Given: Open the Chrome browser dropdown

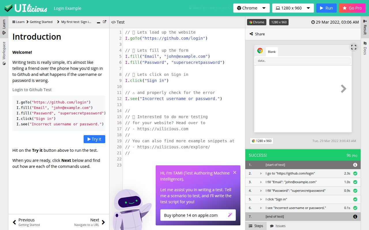Looking at the screenshot, I should pyautogui.click(x=251, y=8).
